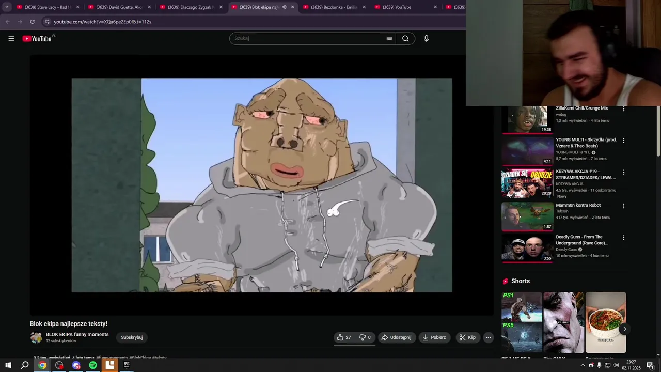The image size is (661, 372).
Task: Open options menu for KRZYWA AKCJA video
Action: pos(623,172)
